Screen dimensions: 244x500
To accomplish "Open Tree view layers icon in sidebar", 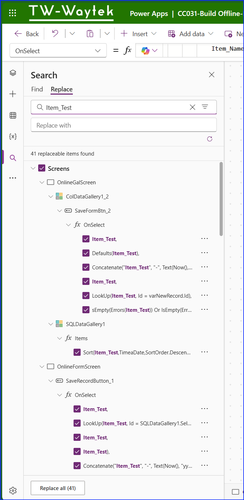I will tap(13, 73).
